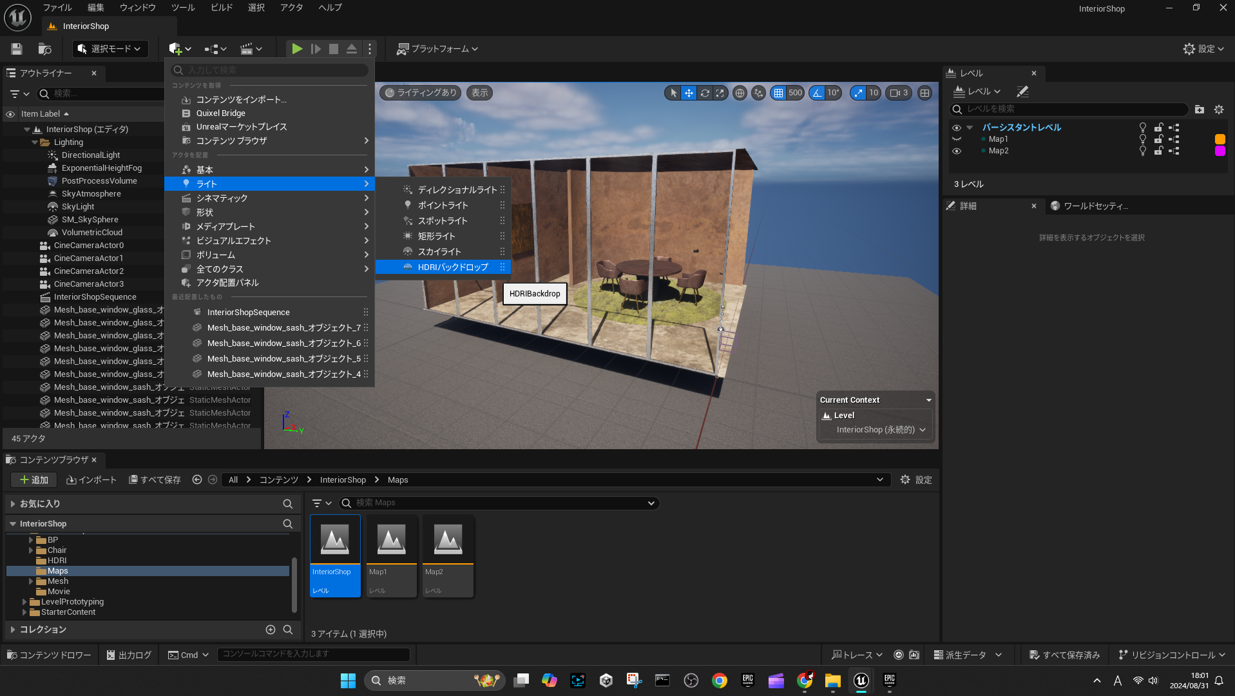Select HDRIバックドロップ from the light submenu
The width and height of the screenshot is (1235, 696).
(x=452, y=267)
